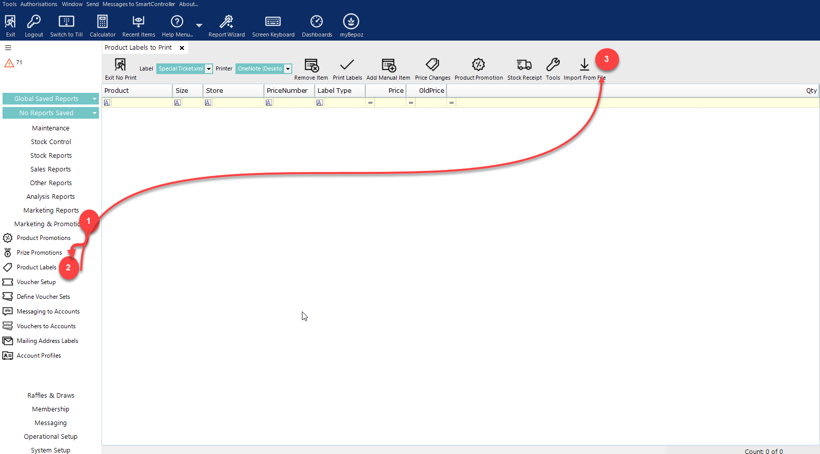820x454 pixels.
Task: Select Voucher Setup in the sidebar
Action: [x=36, y=282]
